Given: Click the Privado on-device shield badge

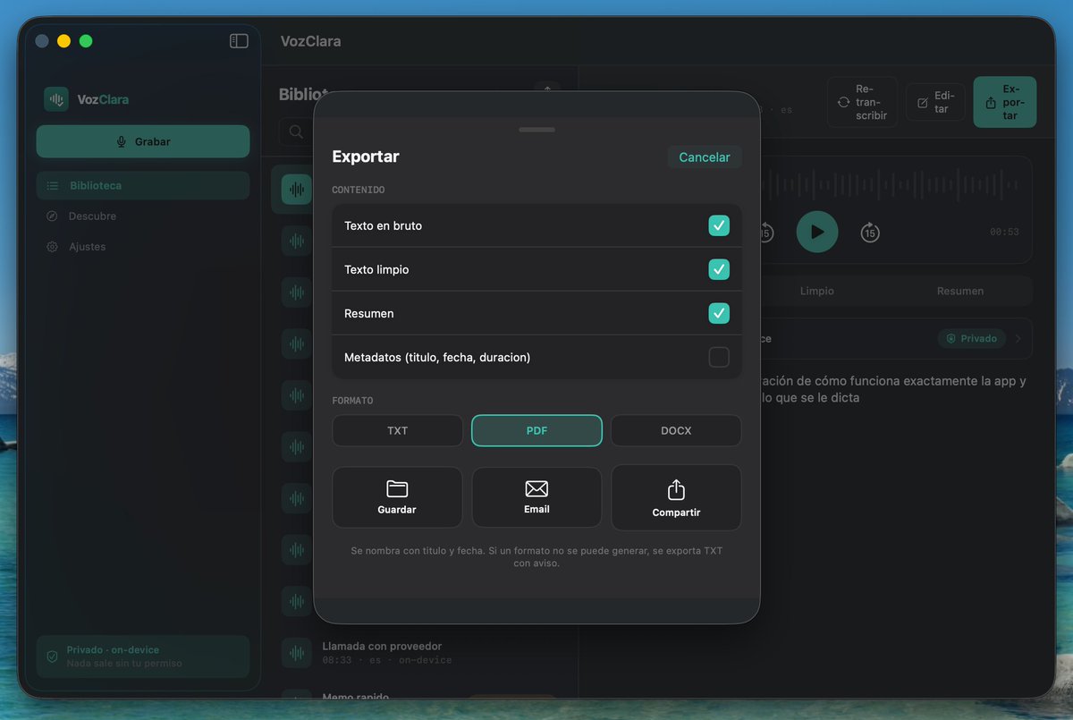Looking at the screenshot, I should pyautogui.click(x=143, y=656).
